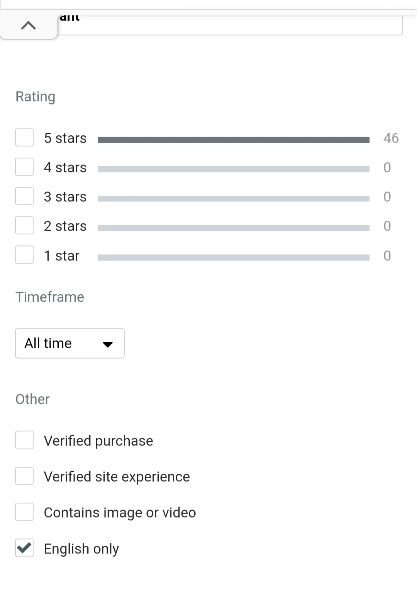Enable the 2 stars filter
The height and width of the screenshot is (599, 417).
(x=24, y=225)
